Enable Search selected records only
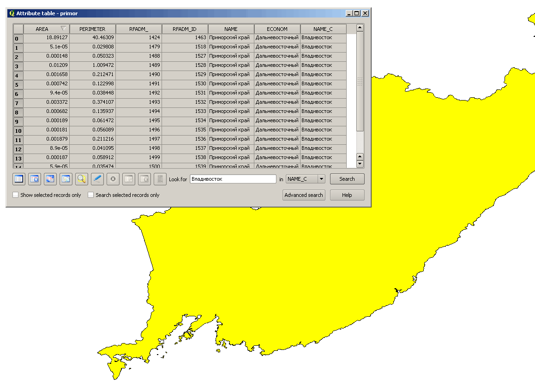535x385 pixels. pos(90,195)
